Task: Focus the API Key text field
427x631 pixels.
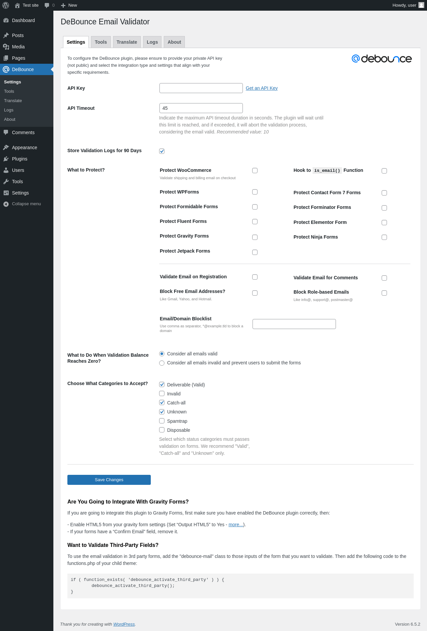Action: [201, 88]
